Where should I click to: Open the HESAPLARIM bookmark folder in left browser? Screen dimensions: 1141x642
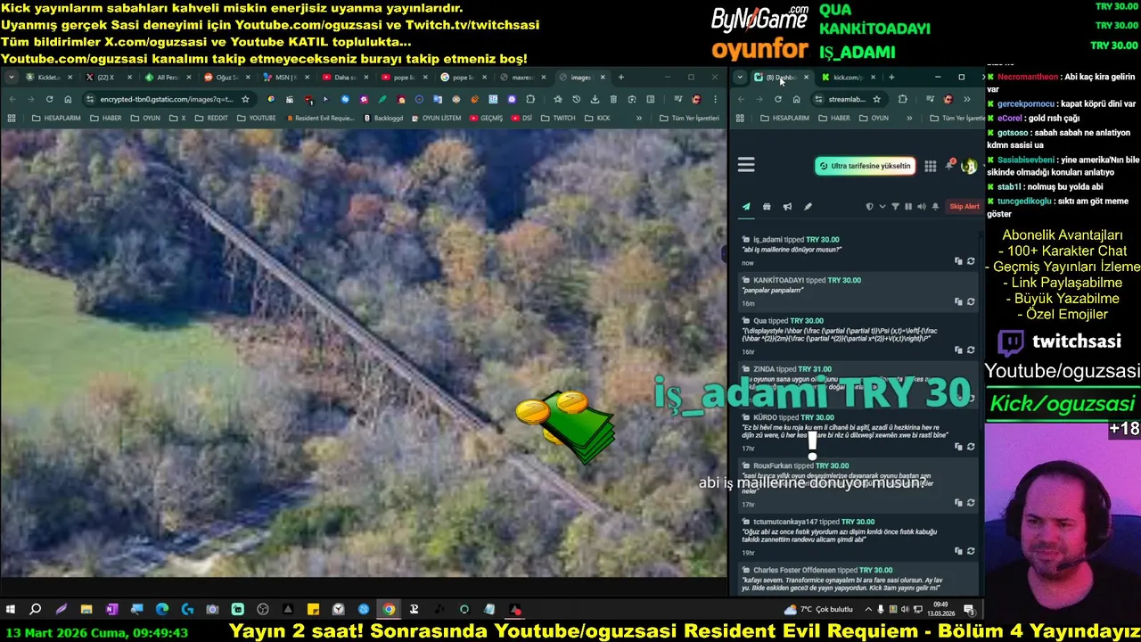pyautogui.click(x=54, y=118)
